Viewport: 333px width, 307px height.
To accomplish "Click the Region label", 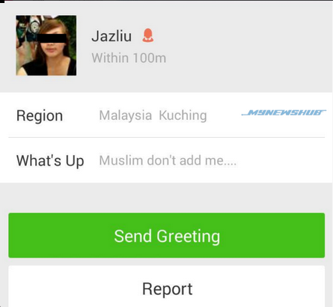I will pyautogui.click(x=40, y=116).
